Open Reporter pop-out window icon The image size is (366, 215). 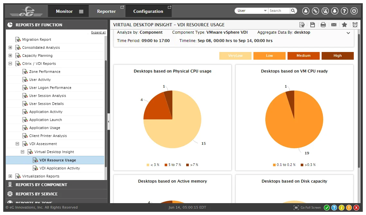122,7
